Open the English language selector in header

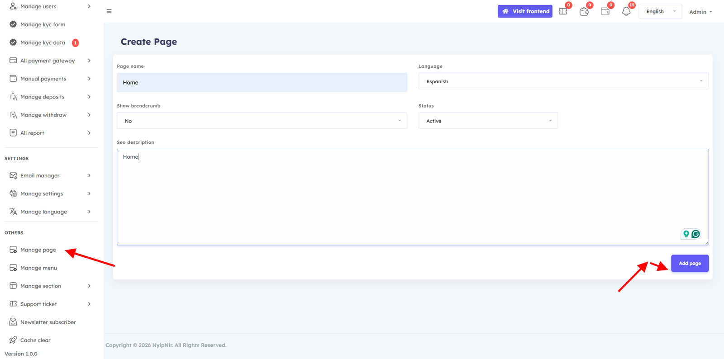(x=660, y=11)
